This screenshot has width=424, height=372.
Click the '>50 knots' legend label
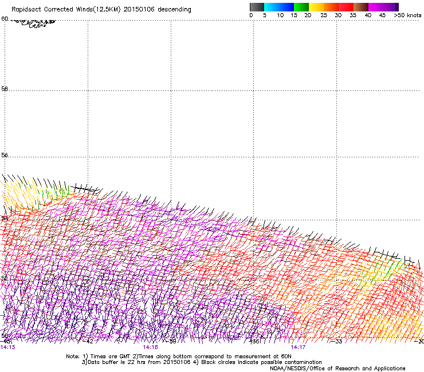coord(407,15)
